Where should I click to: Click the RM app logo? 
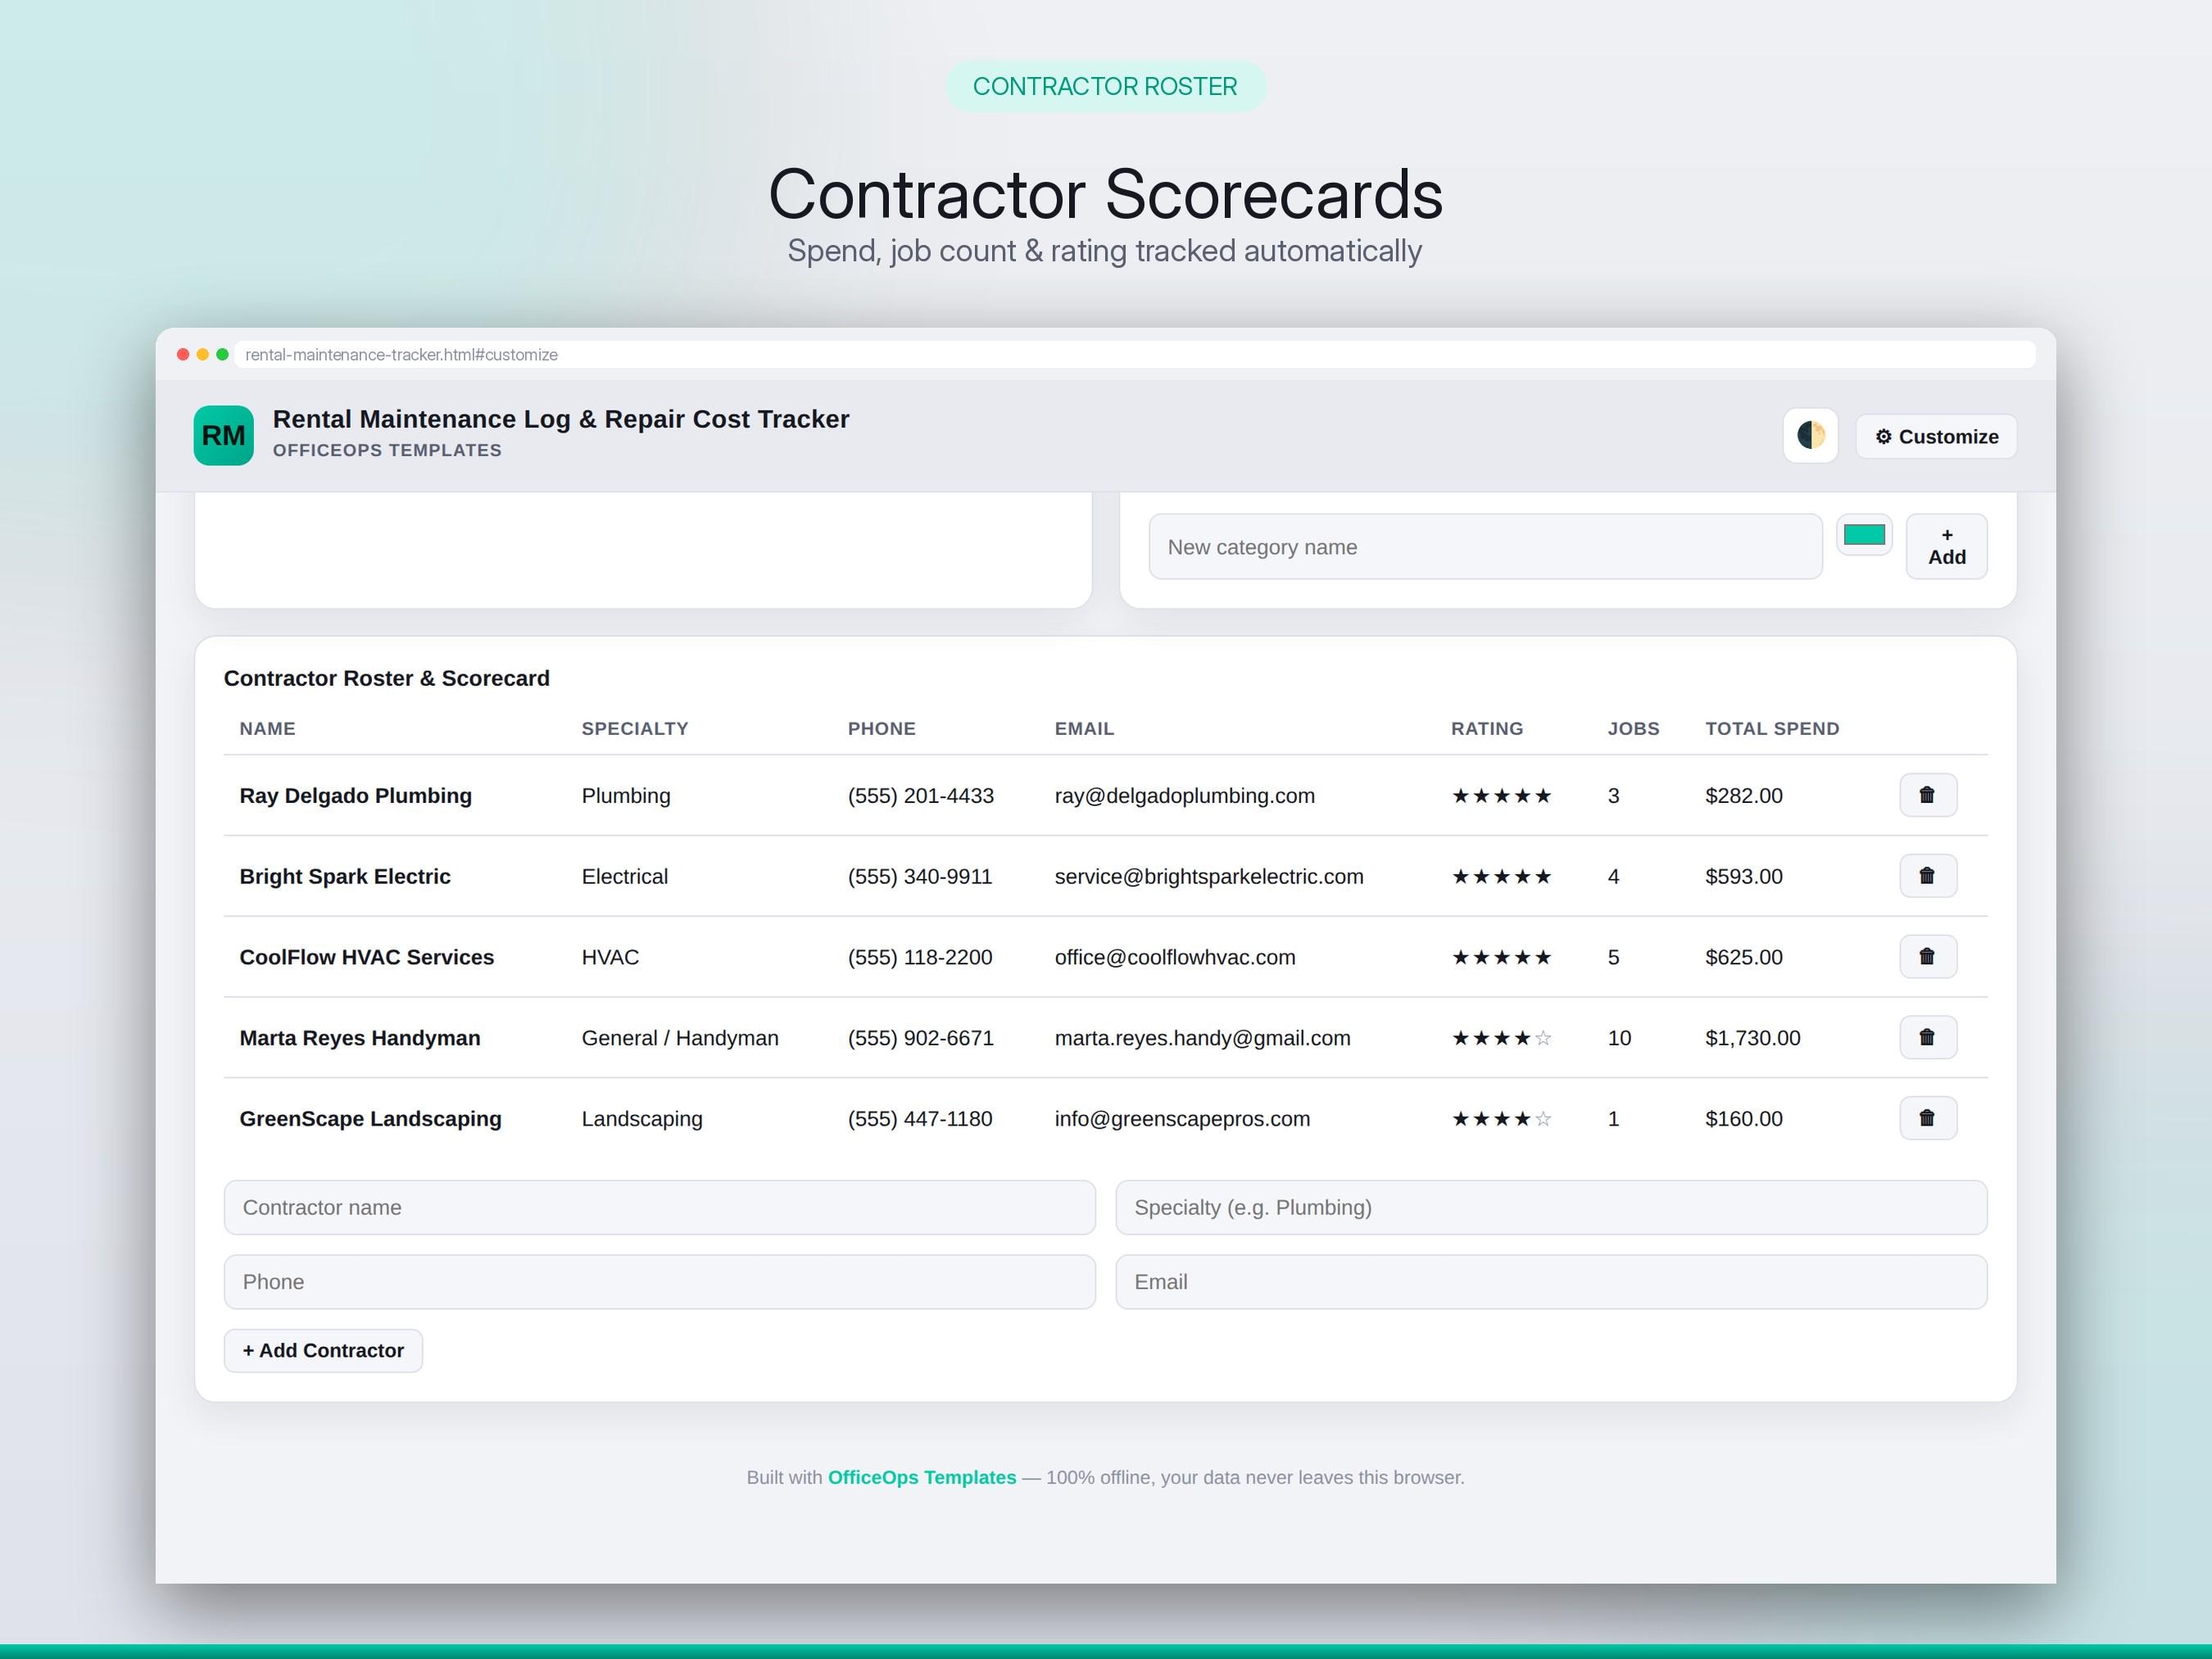(x=224, y=435)
